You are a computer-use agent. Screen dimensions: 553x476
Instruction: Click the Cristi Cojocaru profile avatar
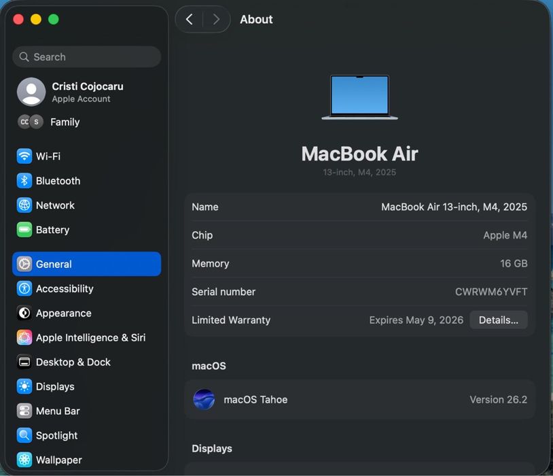(31, 92)
